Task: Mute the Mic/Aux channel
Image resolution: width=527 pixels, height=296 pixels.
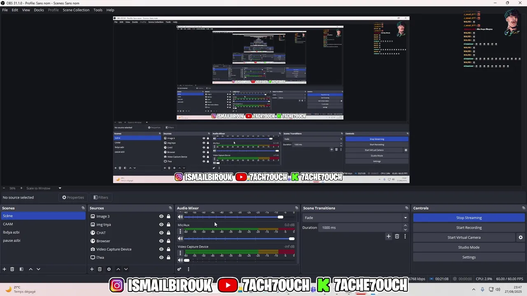Action: pos(180,238)
